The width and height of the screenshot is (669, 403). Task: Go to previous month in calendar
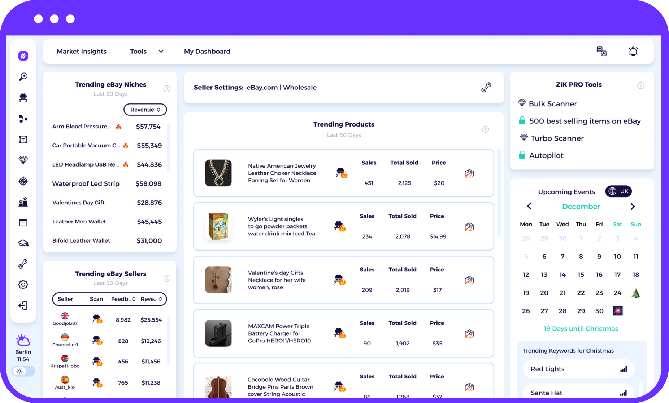(529, 206)
